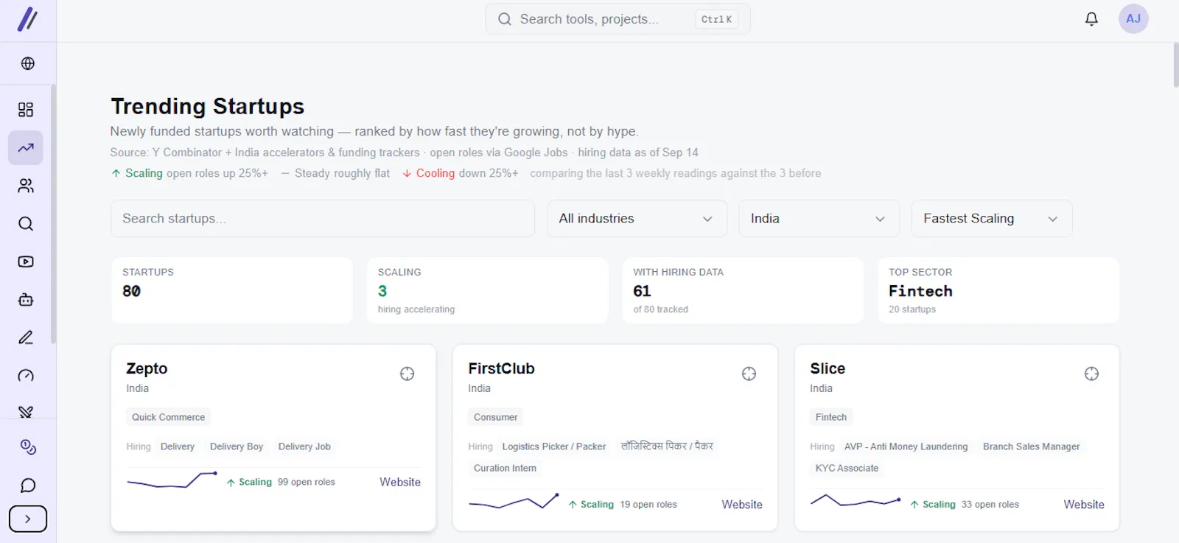Open the speedometer gauge sidebar icon
The width and height of the screenshot is (1179, 543).
(26, 376)
